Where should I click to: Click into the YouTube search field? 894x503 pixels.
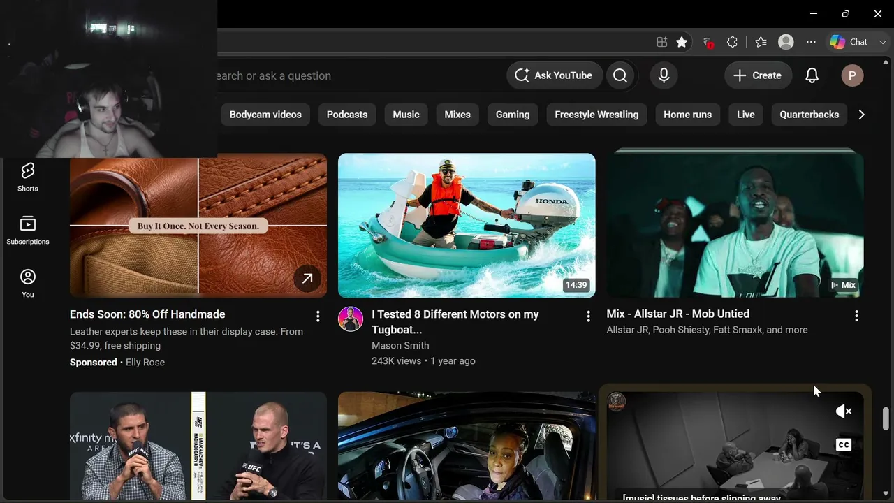click(356, 75)
